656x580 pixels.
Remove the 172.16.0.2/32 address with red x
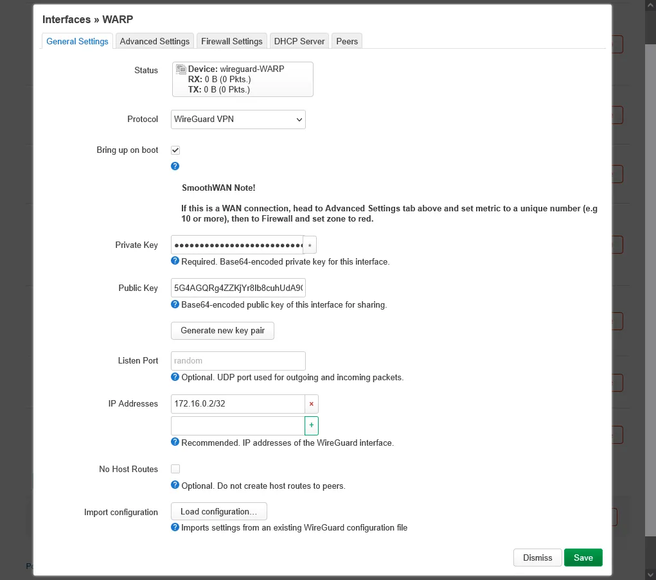point(311,403)
